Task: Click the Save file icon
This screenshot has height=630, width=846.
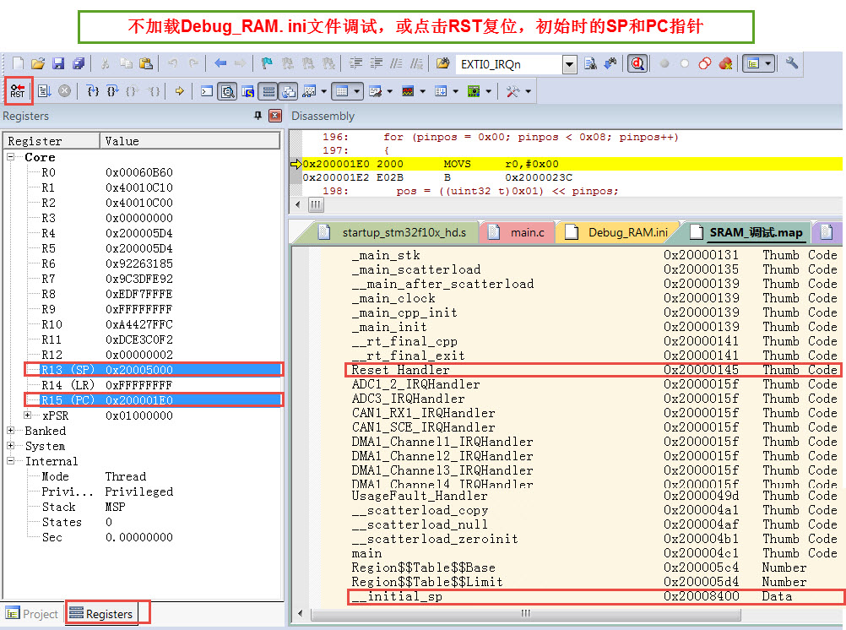Action: click(58, 63)
